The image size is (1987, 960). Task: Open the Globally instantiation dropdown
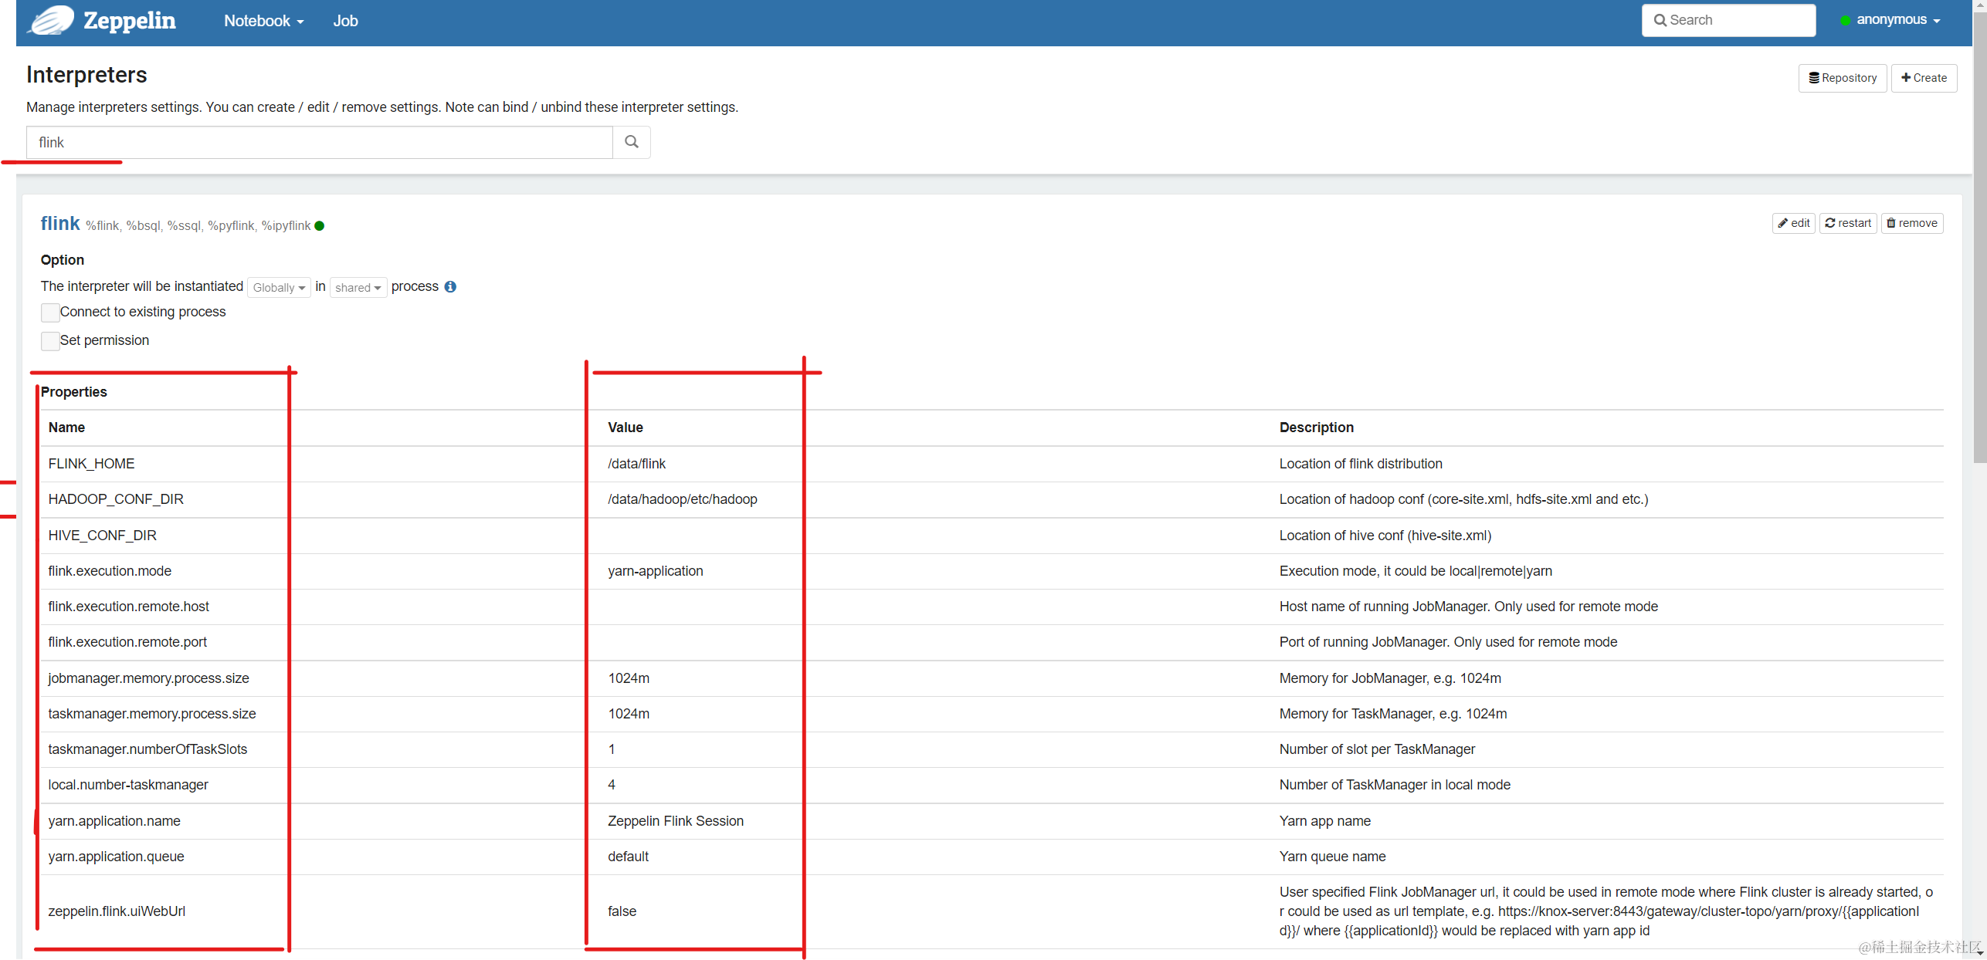(279, 288)
